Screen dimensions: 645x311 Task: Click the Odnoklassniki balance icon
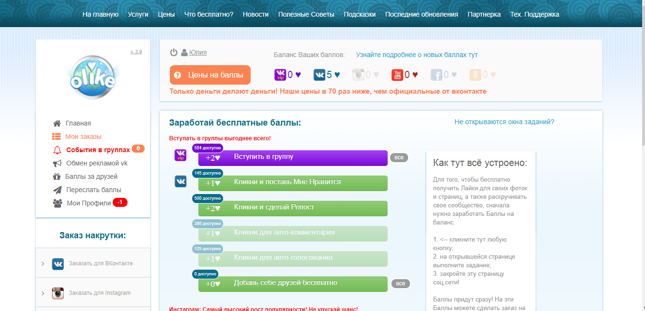tap(475, 75)
